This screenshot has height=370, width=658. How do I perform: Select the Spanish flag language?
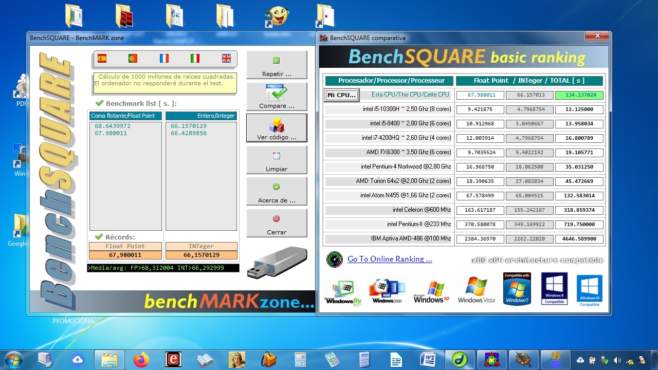pyautogui.click(x=102, y=59)
